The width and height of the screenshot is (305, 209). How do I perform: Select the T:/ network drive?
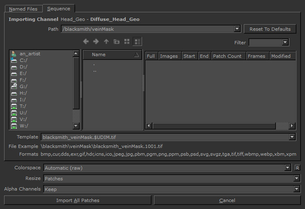pos(23,106)
